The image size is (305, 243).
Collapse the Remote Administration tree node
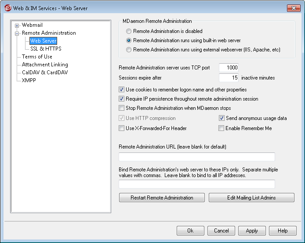(x=17, y=33)
